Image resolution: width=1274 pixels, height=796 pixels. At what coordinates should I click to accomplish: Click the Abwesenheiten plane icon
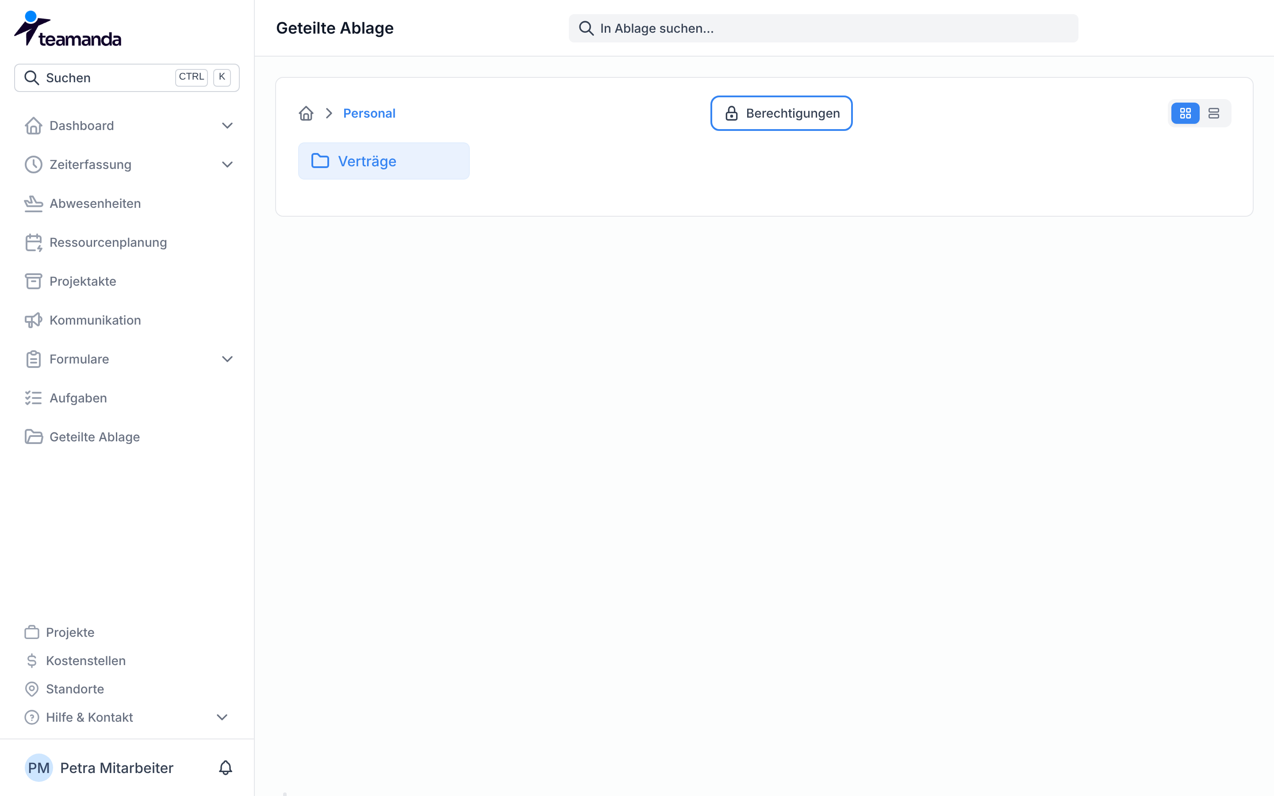click(x=33, y=204)
